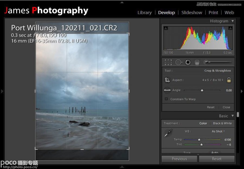Select the Adjustment Brush tool icon
The image size is (244, 169).
(217, 62)
